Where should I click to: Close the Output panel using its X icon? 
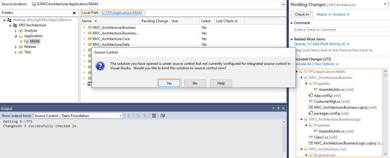tap(283, 109)
